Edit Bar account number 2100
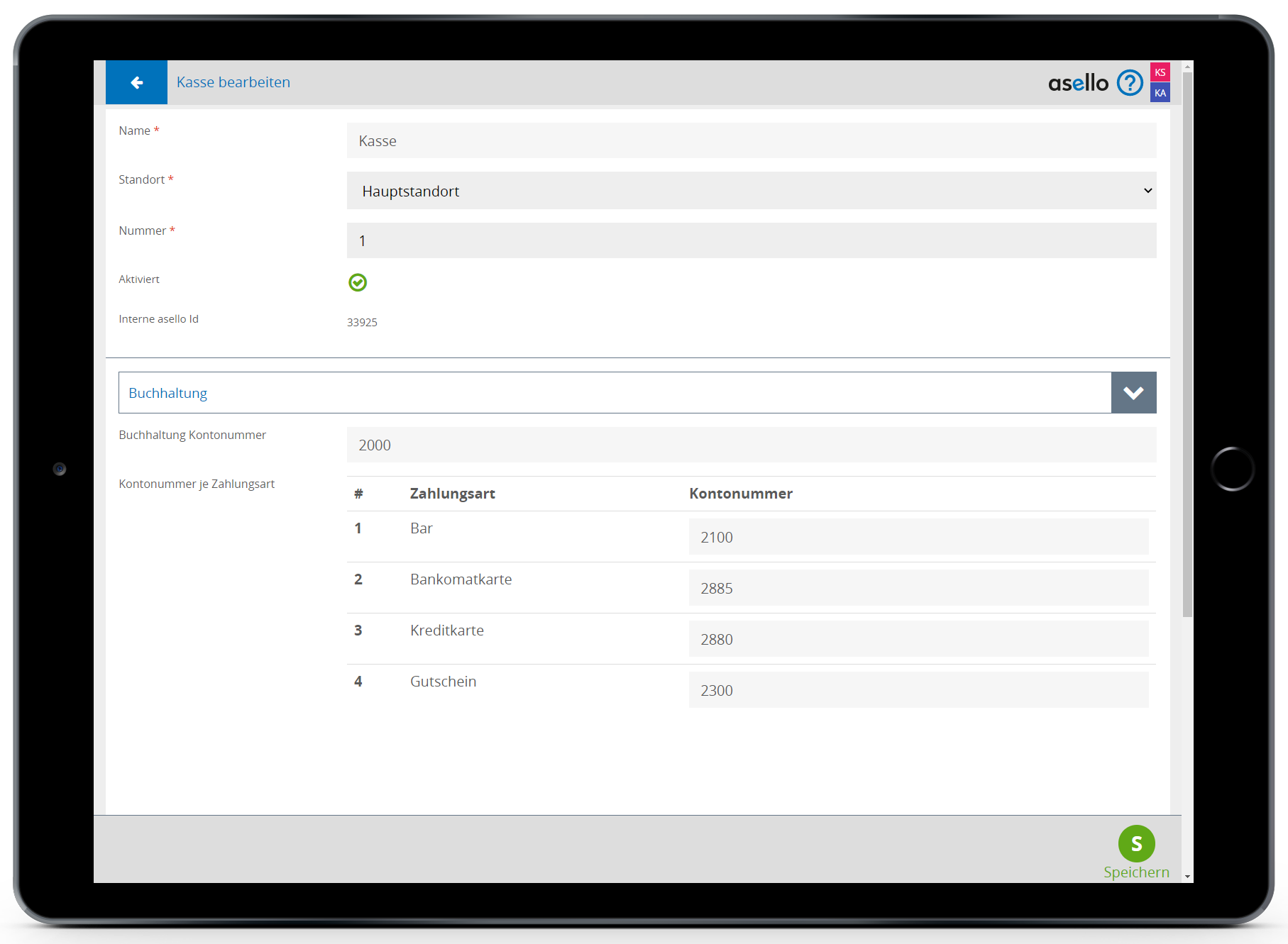The image size is (1288, 944). [x=918, y=537]
